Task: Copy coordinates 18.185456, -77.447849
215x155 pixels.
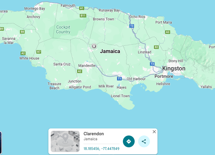Action: (101, 149)
